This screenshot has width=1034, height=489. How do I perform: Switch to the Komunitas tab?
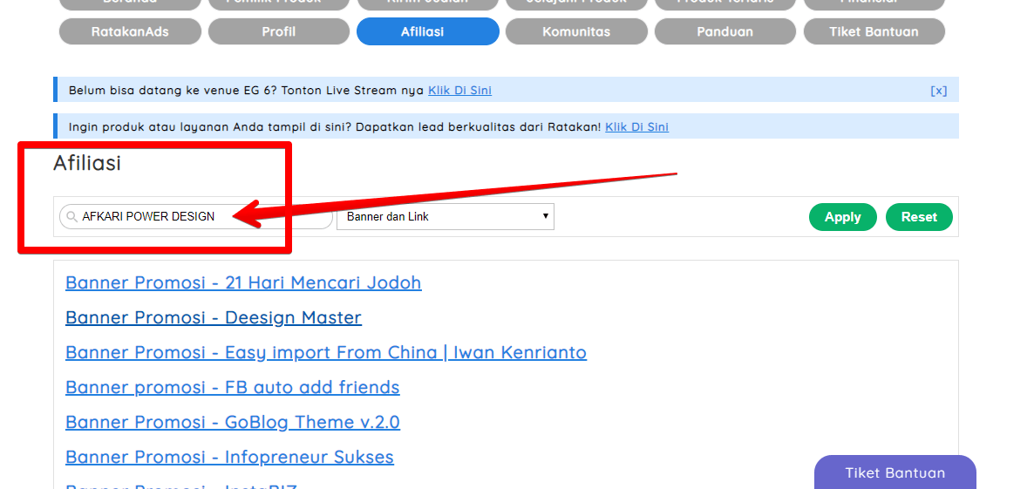576,31
